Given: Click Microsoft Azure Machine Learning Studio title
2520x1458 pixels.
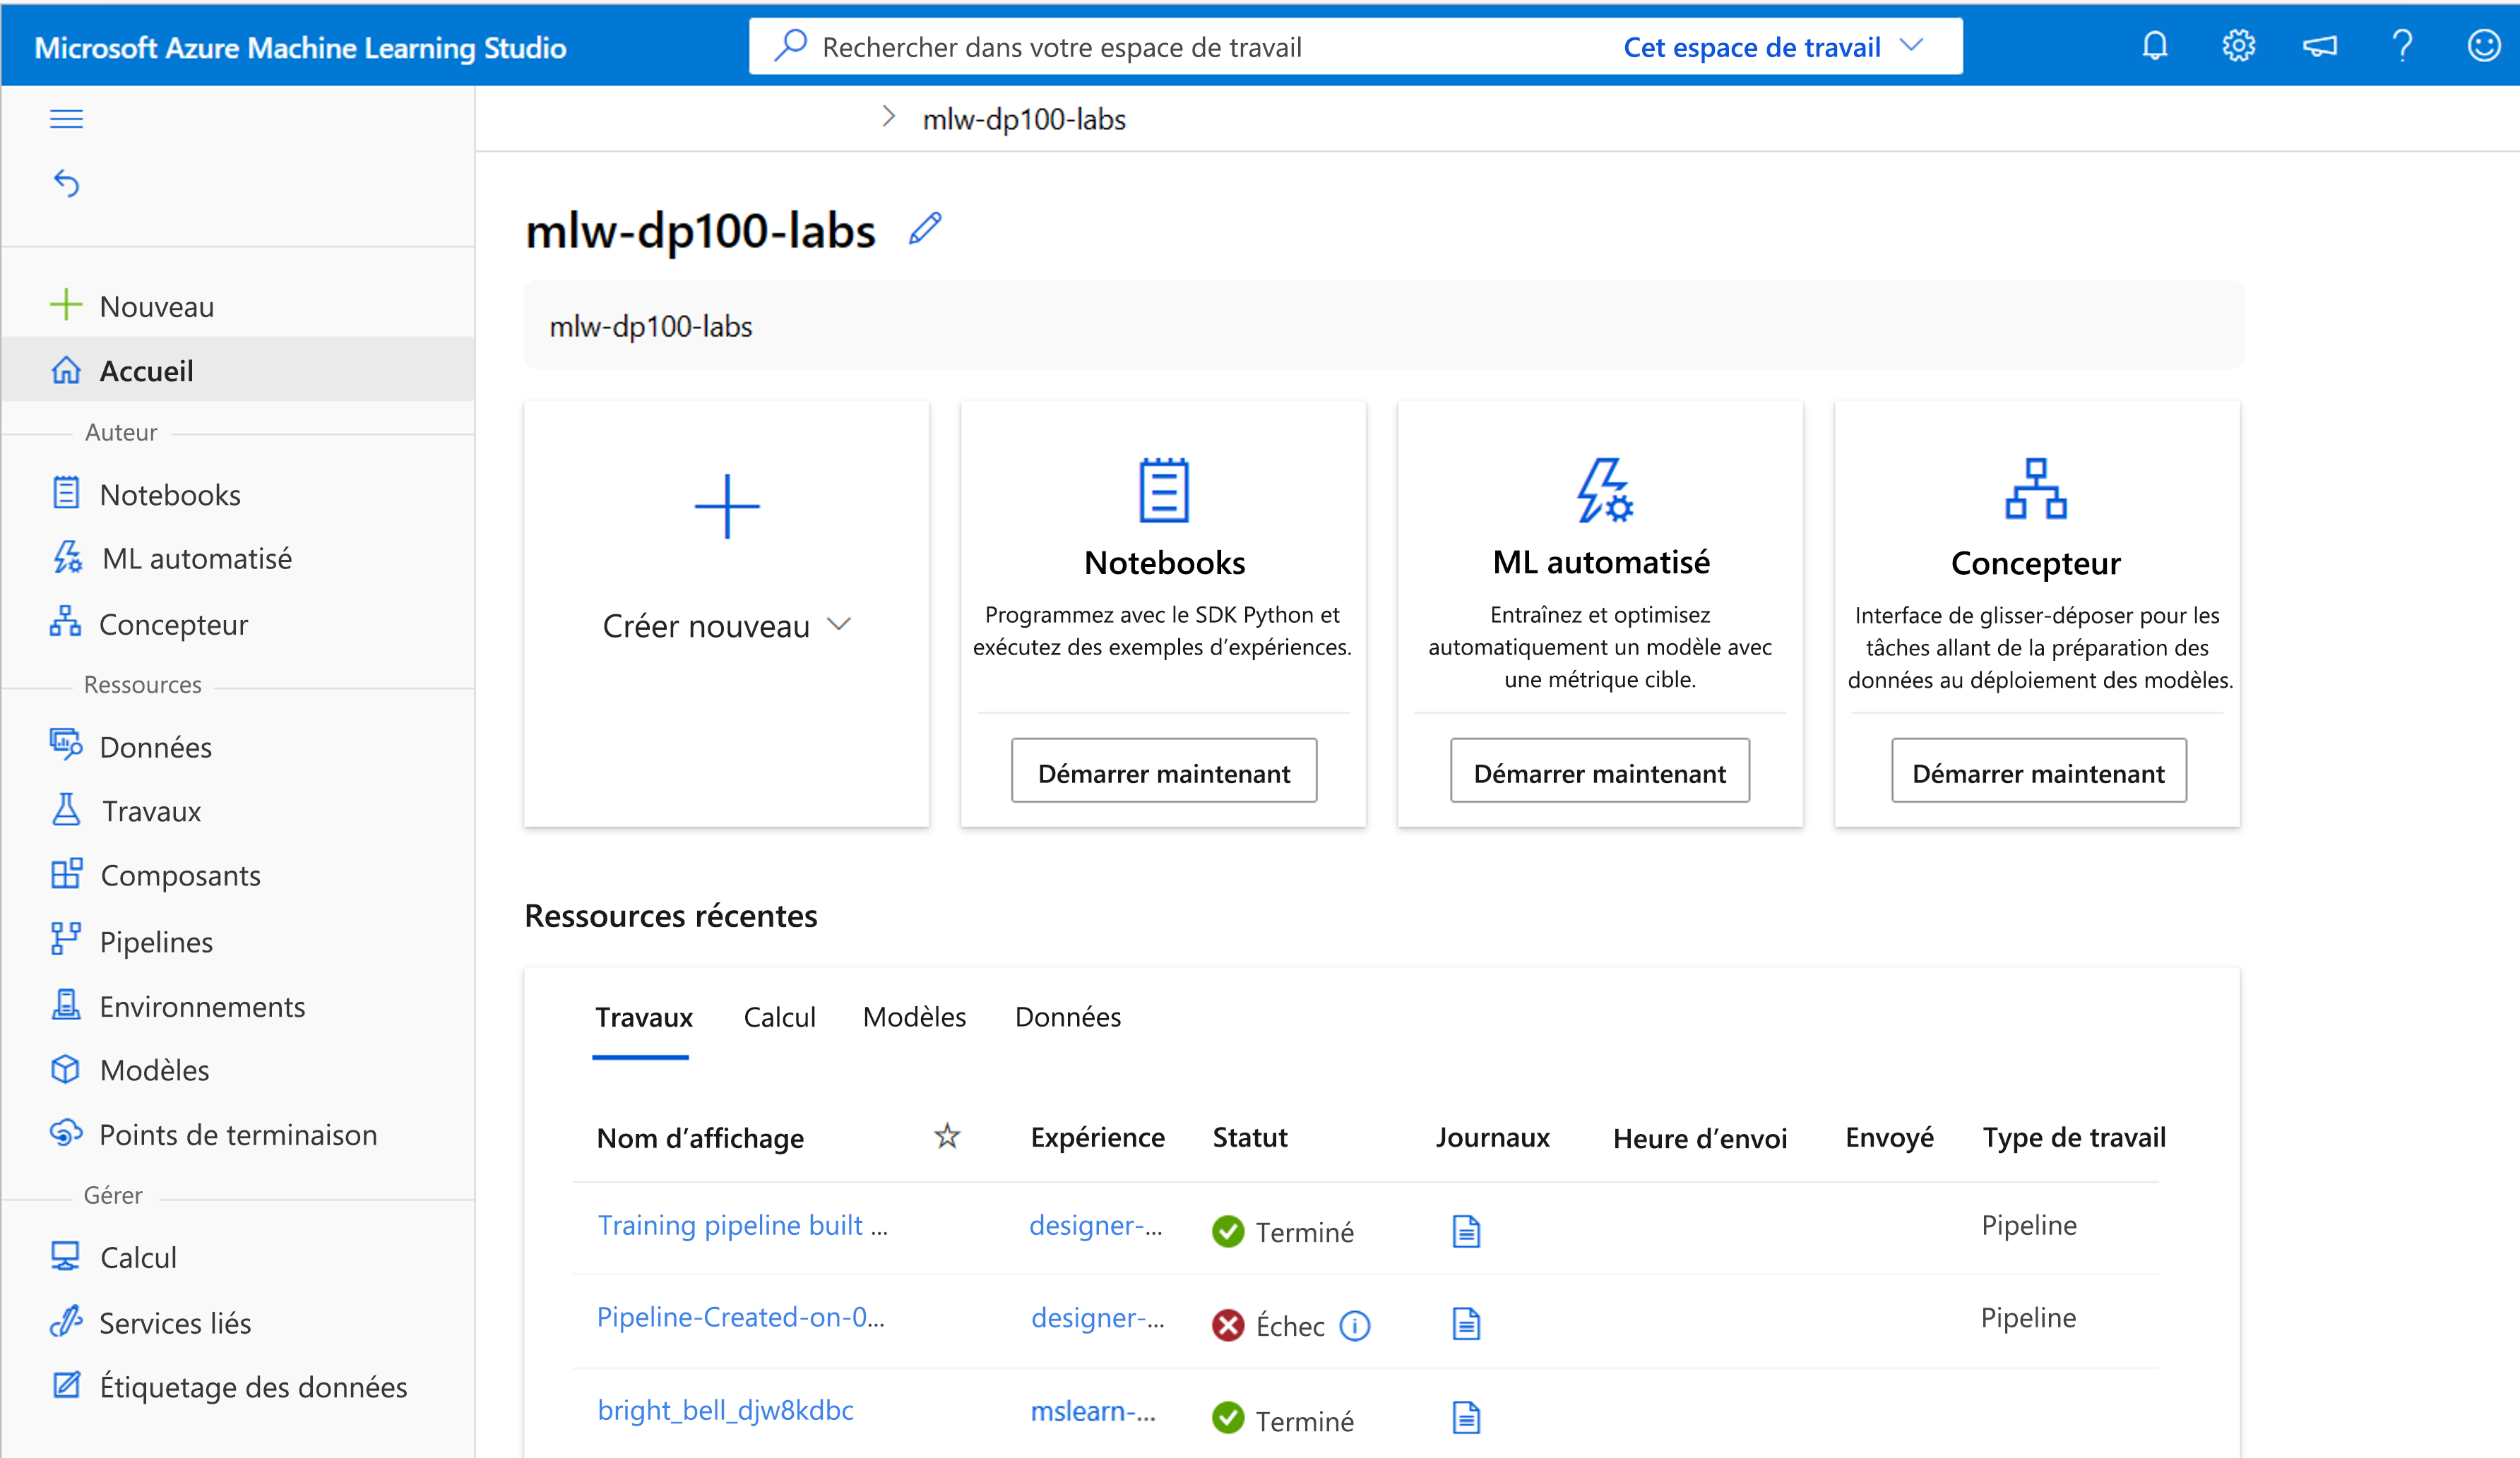Looking at the screenshot, I should point(300,47).
